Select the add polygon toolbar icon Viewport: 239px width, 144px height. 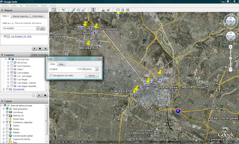(x=73, y=10)
